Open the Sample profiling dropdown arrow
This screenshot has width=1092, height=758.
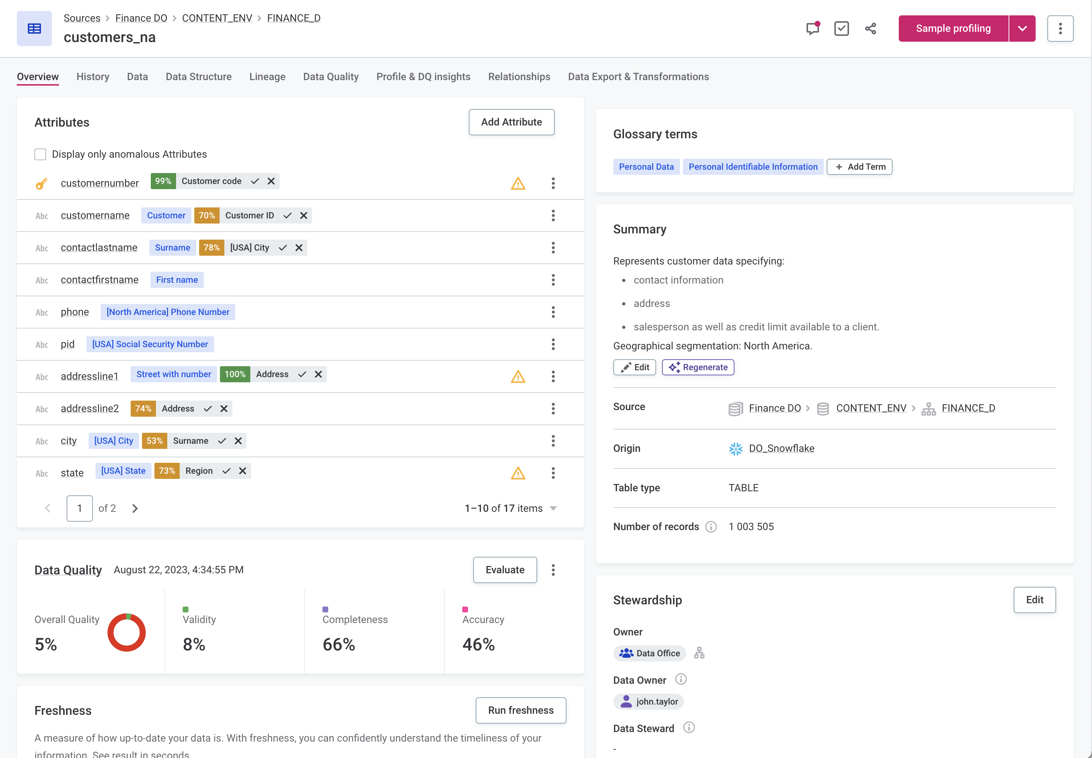[x=1022, y=29]
